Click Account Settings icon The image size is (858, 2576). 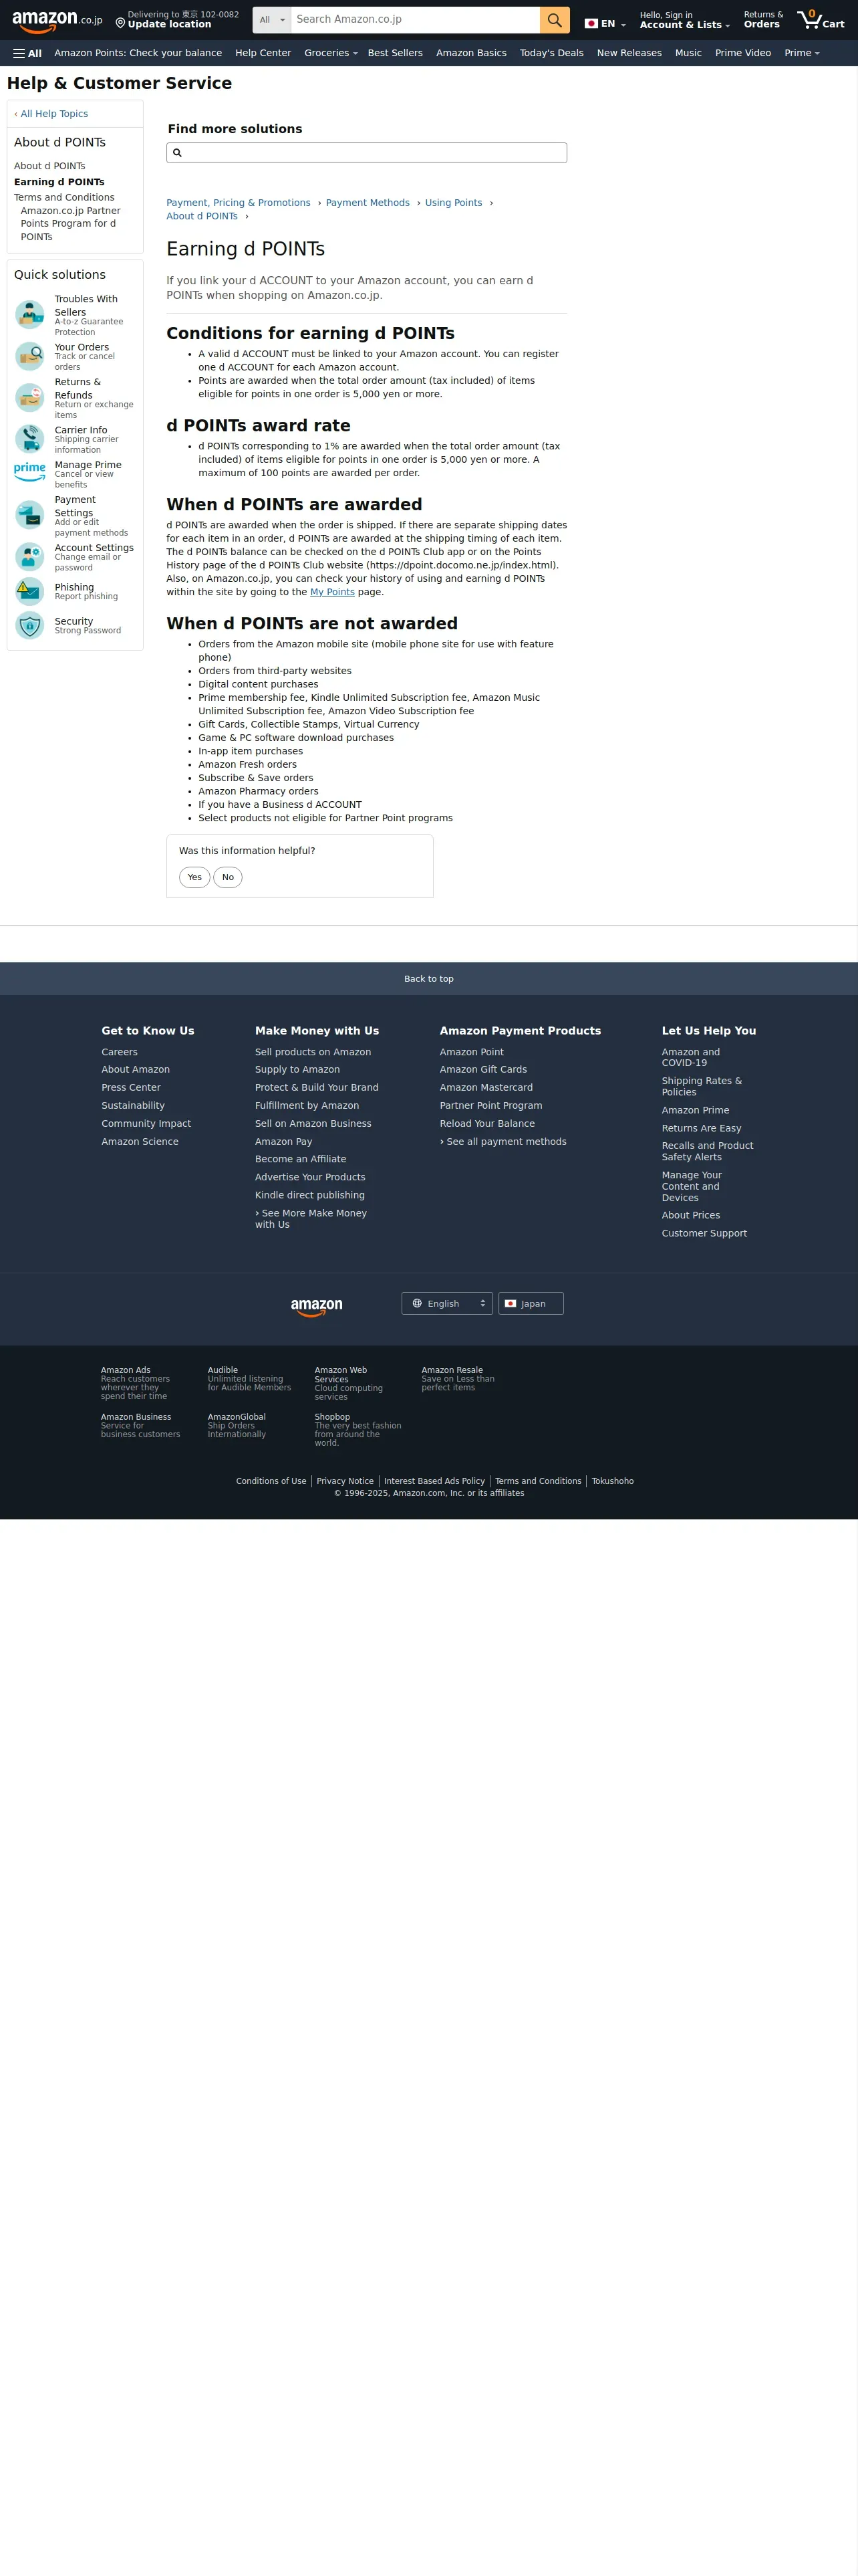point(30,556)
